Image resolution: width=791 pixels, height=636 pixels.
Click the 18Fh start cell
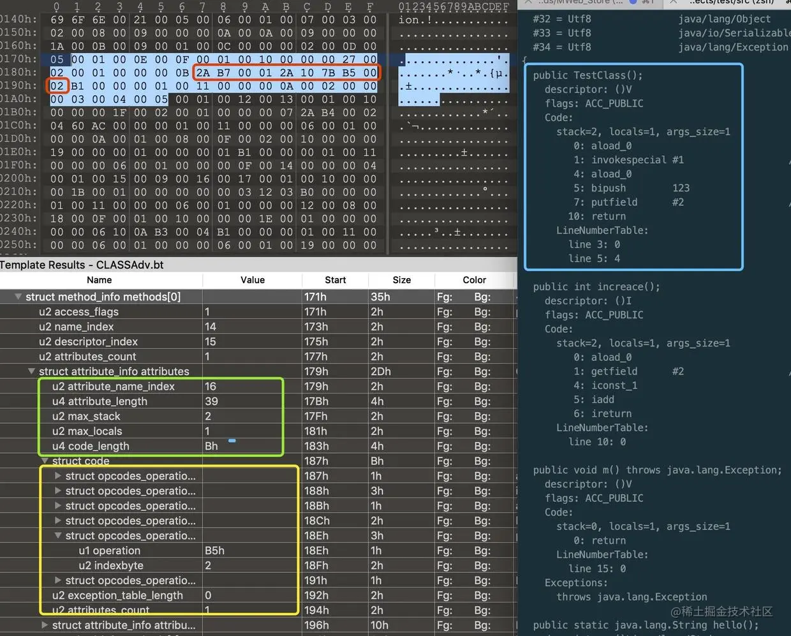[336, 565]
